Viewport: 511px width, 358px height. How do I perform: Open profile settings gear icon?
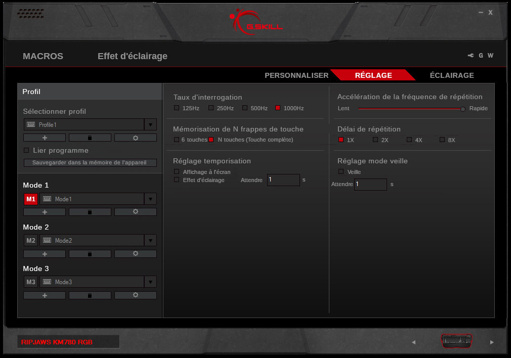coord(135,138)
